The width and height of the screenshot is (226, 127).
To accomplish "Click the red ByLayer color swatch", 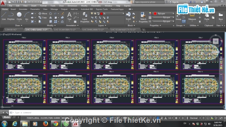I will coord(155,13).
